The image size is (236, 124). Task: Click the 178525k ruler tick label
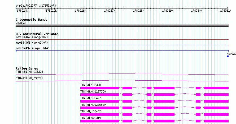(x=51, y=11)
